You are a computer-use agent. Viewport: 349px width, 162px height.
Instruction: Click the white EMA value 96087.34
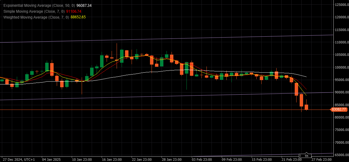click(84, 5)
